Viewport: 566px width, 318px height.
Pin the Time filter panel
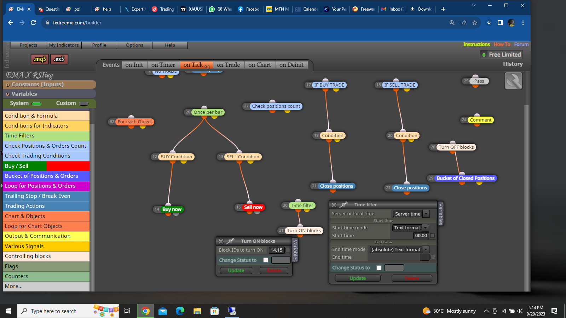pyautogui.click(x=343, y=205)
